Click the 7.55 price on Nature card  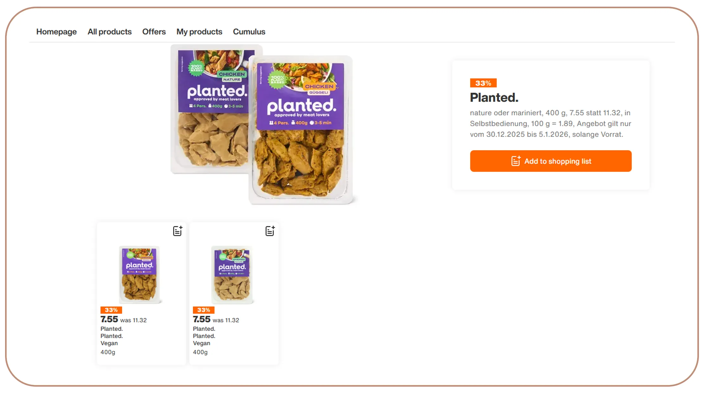coord(202,319)
